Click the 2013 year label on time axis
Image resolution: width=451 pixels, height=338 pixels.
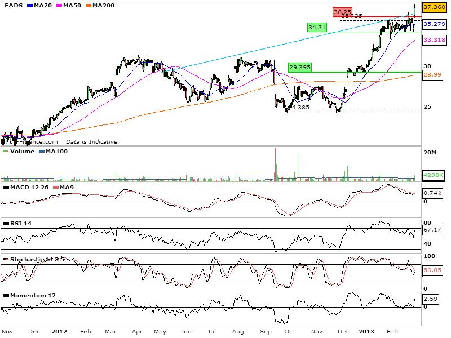(x=366, y=332)
